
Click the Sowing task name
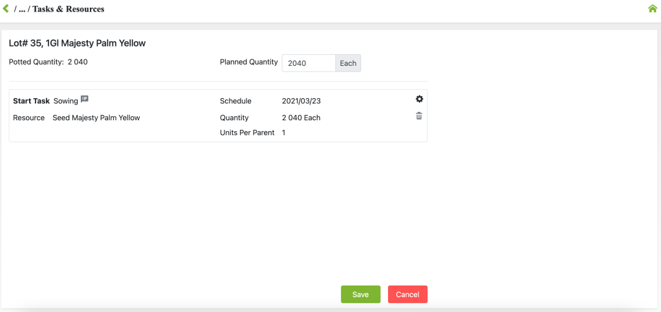pyautogui.click(x=65, y=101)
